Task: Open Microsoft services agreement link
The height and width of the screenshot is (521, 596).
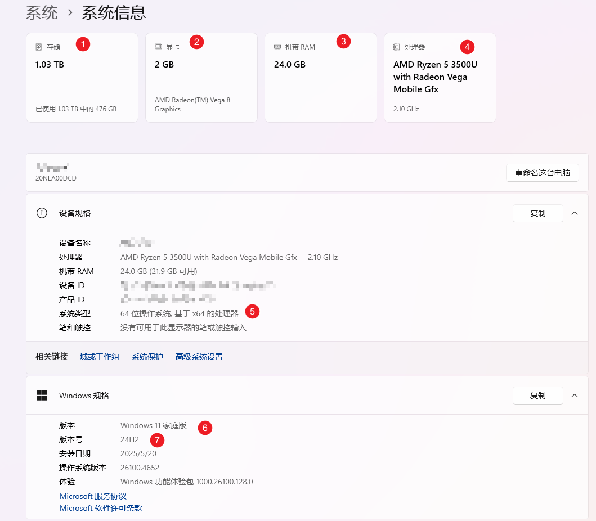Action: (93, 496)
